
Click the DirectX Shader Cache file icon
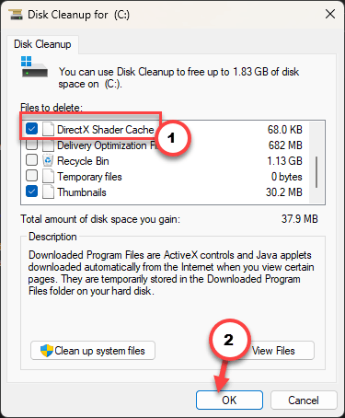coord(48,129)
